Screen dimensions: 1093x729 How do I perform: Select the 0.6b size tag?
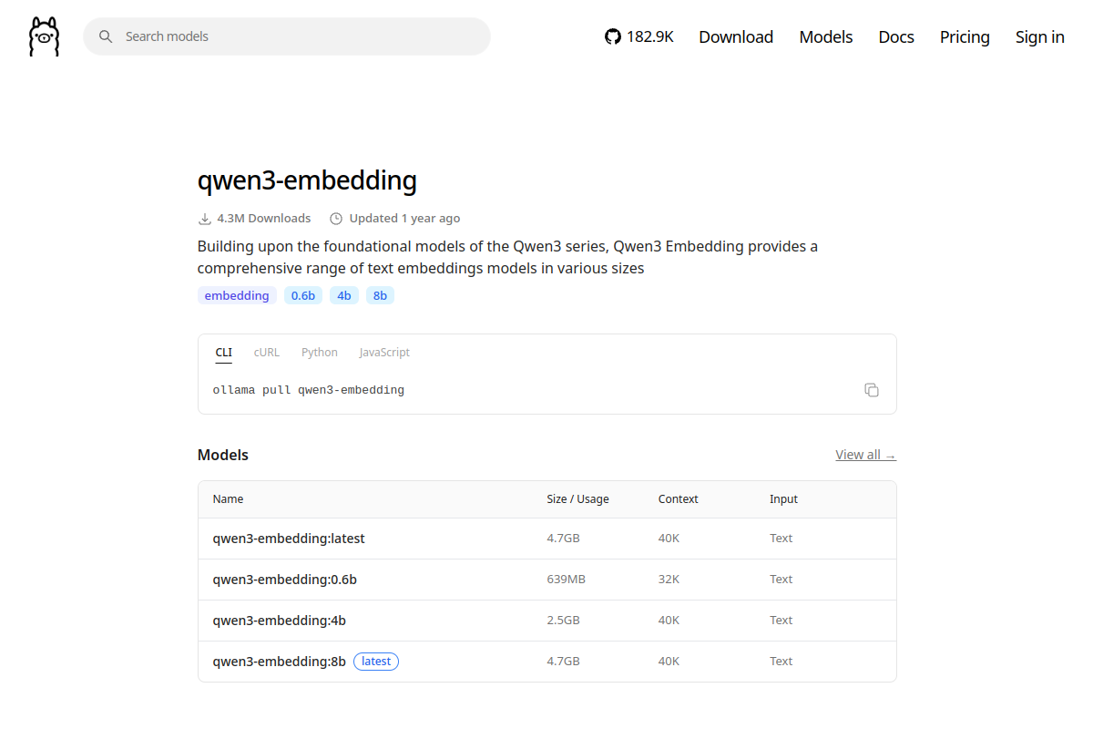pyautogui.click(x=303, y=295)
